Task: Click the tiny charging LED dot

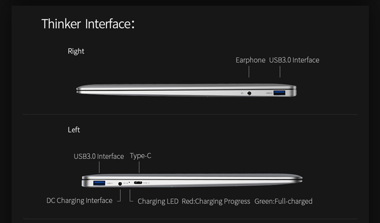Action: [129, 182]
